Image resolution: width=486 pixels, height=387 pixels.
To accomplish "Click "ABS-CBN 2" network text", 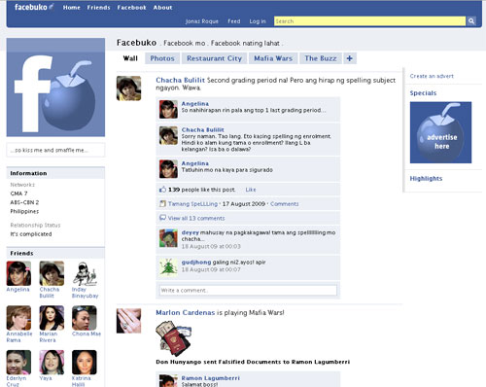I will click(x=24, y=202).
